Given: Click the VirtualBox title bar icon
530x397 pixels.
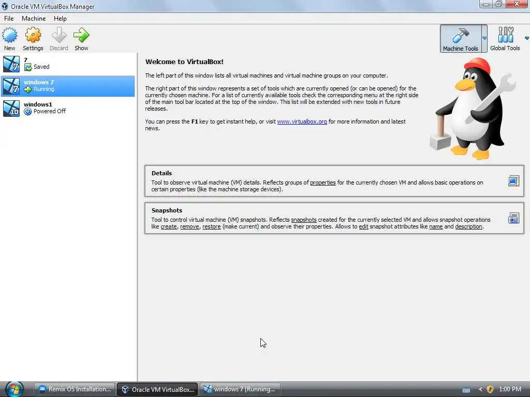Looking at the screenshot, I should (x=5, y=6).
